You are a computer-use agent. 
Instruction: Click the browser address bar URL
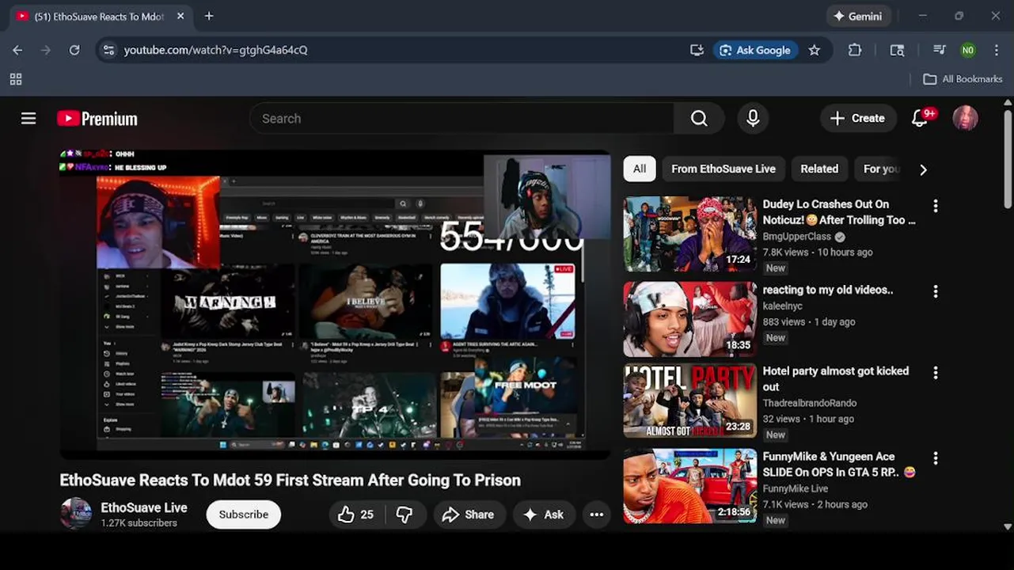click(x=215, y=50)
